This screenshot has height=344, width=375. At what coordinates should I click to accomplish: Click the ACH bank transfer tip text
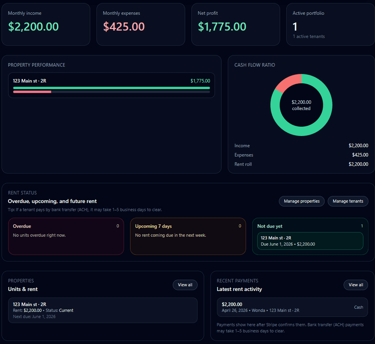[85, 210]
